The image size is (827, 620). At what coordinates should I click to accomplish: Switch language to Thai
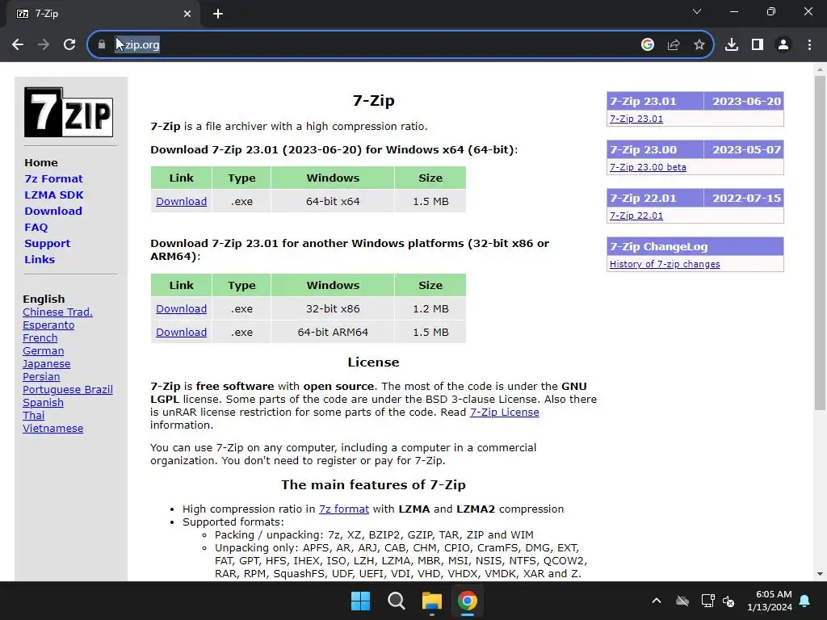pyautogui.click(x=34, y=416)
